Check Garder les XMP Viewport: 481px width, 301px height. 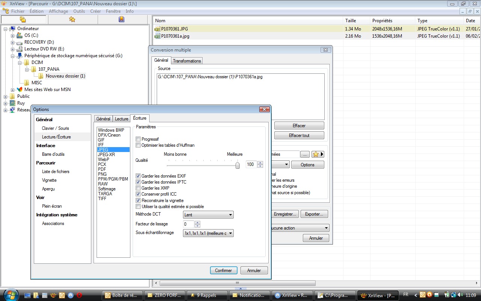coord(138,188)
